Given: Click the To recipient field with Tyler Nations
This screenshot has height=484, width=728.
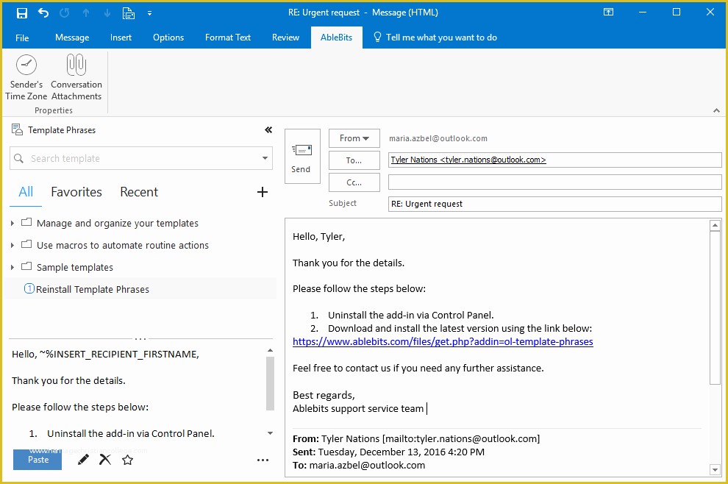Looking at the screenshot, I should click(554, 160).
